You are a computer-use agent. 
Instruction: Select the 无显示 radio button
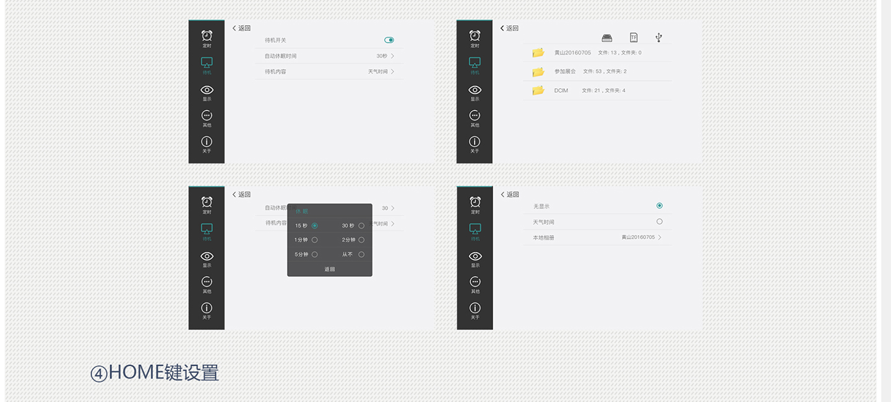(660, 206)
